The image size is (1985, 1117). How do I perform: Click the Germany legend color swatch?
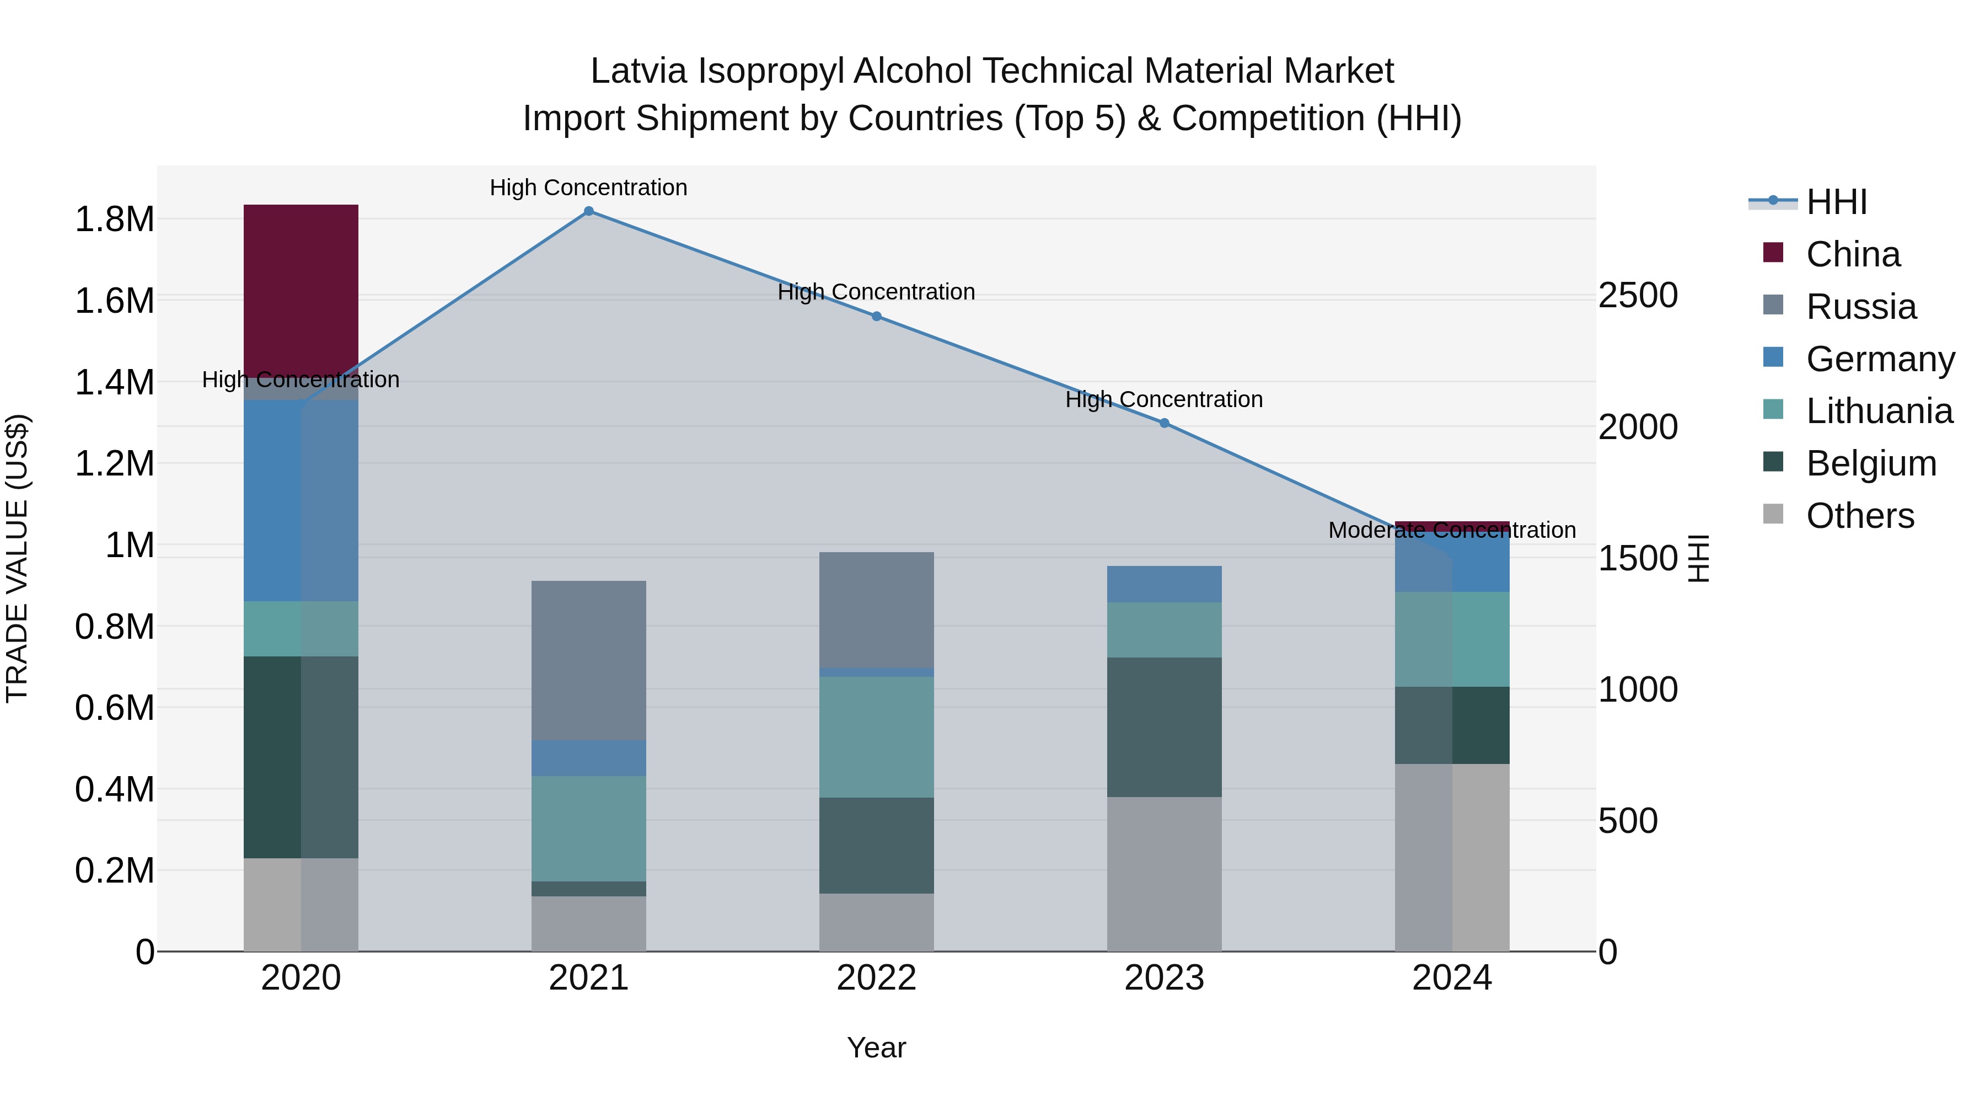coord(1773,357)
